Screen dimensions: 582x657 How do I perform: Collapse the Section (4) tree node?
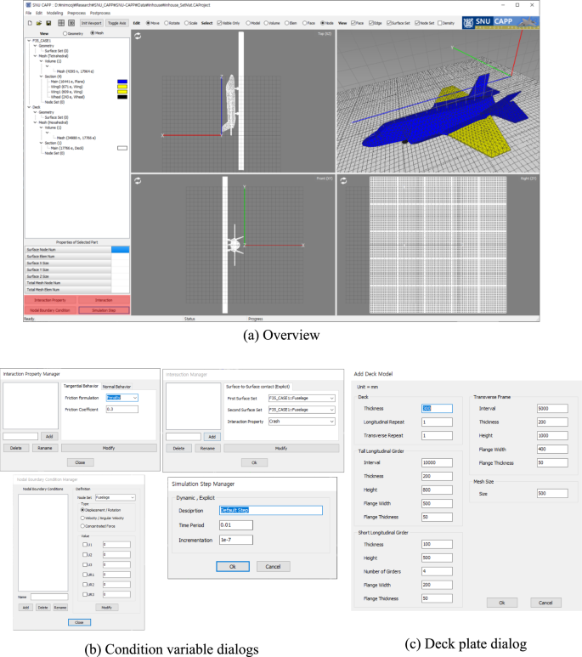click(x=41, y=76)
